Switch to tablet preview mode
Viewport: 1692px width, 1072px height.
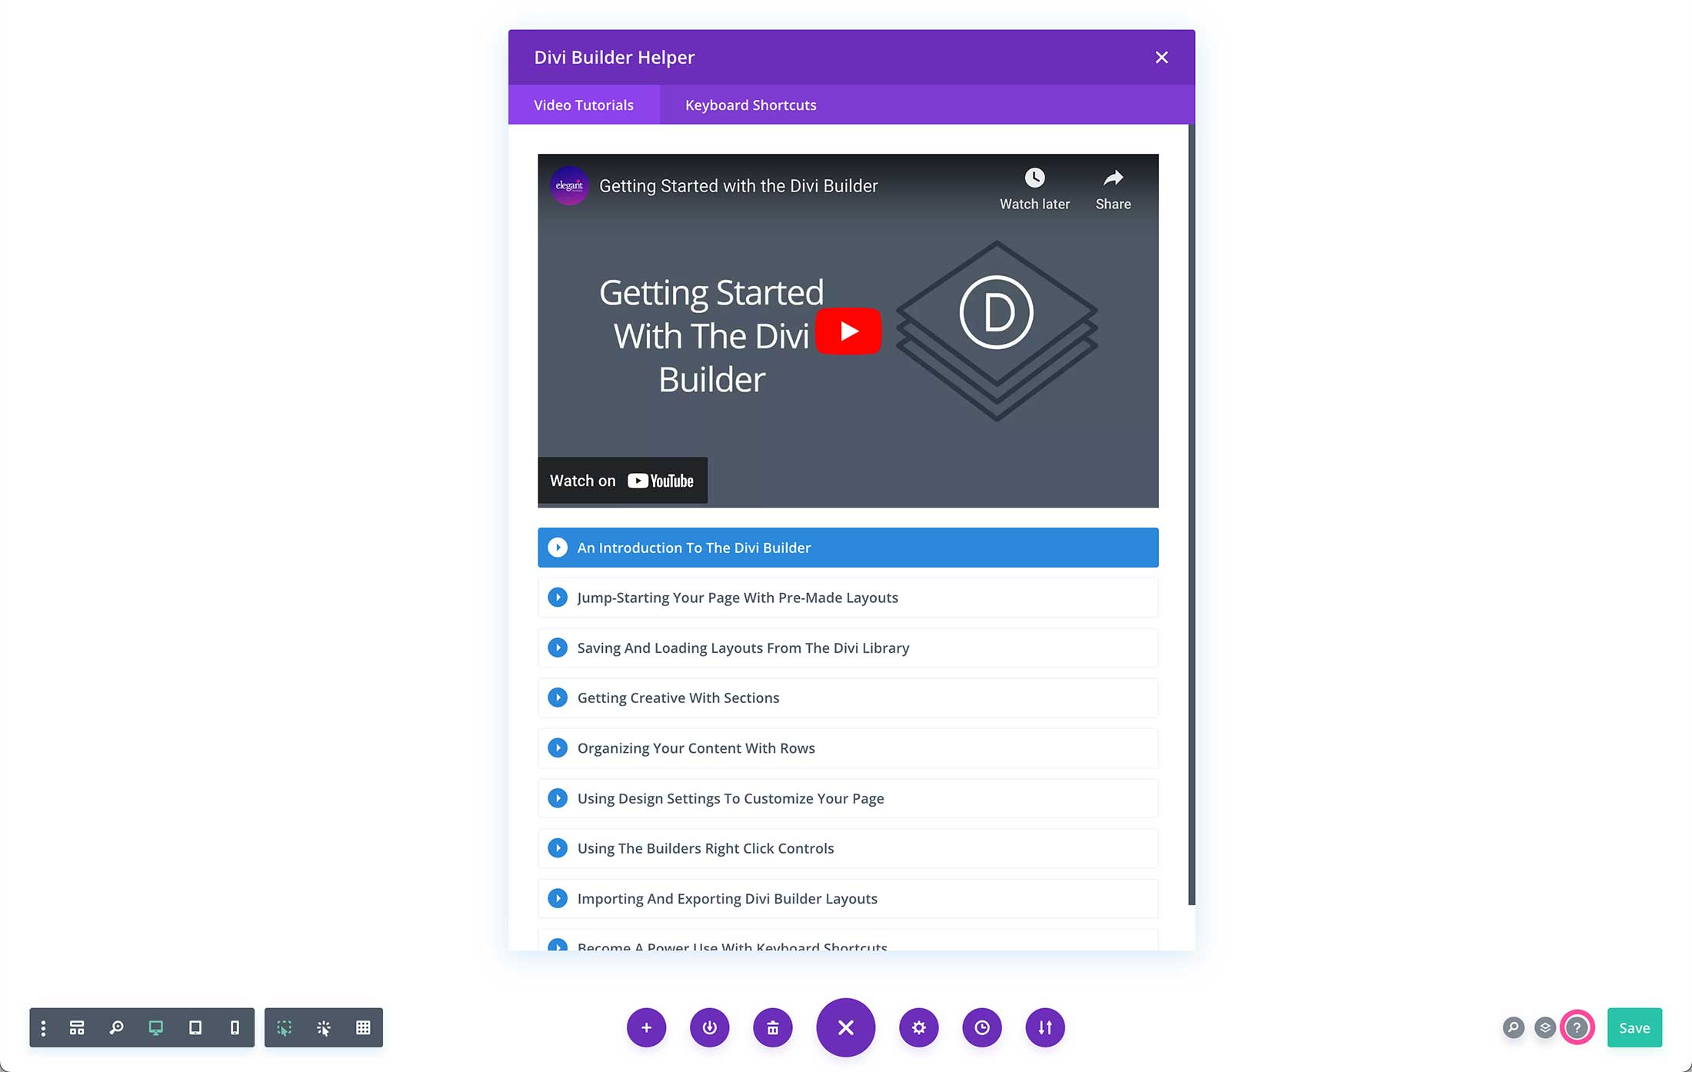(x=195, y=1027)
